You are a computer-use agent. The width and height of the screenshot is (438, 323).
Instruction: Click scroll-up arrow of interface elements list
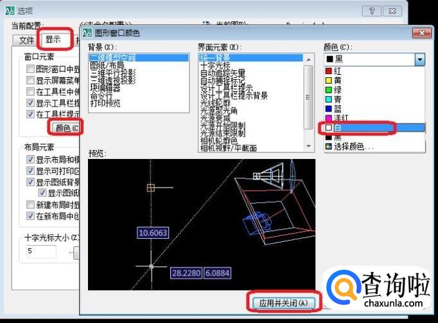point(308,60)
